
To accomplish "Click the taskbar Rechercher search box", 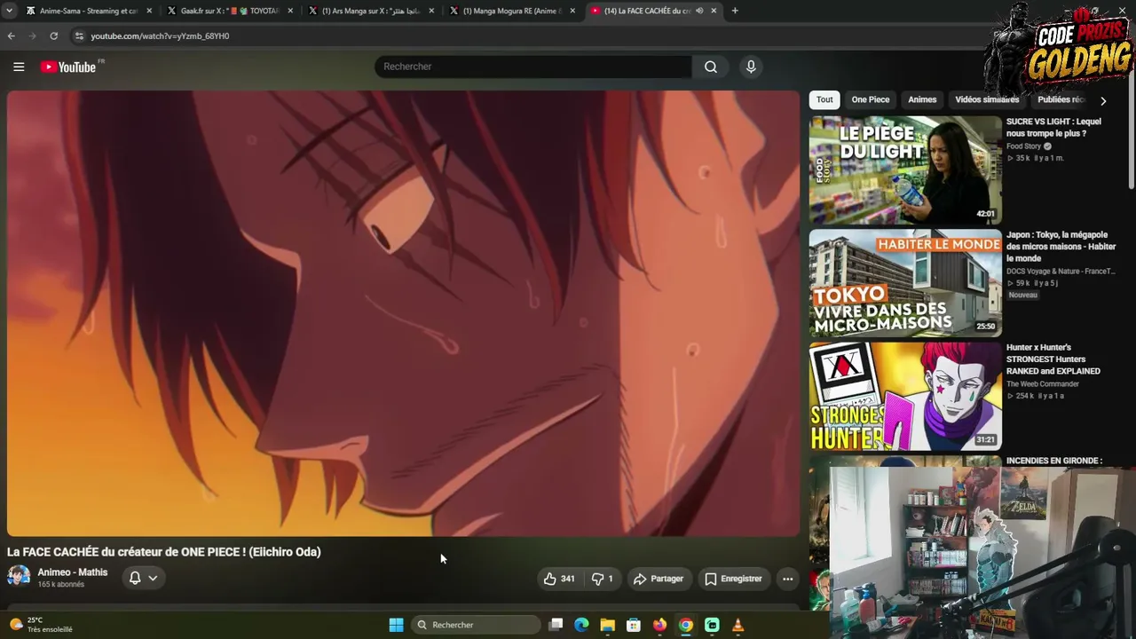I will pos(477,625).
